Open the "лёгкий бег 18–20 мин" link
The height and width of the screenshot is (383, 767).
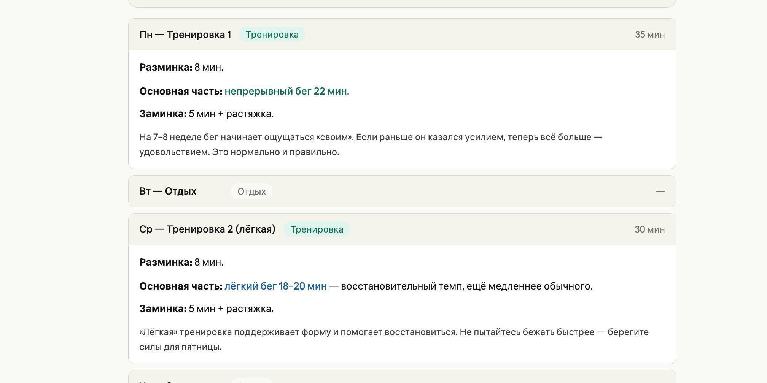coord(275,286)
